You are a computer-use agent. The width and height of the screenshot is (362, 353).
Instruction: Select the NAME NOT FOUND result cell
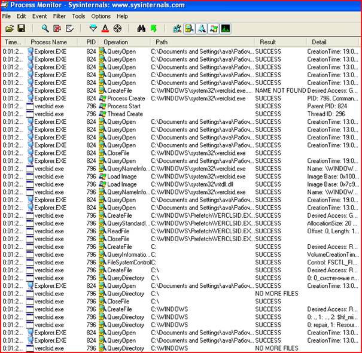click(280, 90)
